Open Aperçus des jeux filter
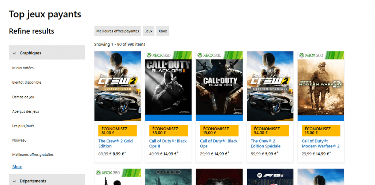 (x=26, y=111)
